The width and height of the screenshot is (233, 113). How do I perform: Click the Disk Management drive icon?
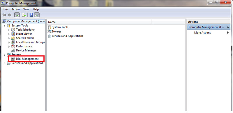click(13, 59)
